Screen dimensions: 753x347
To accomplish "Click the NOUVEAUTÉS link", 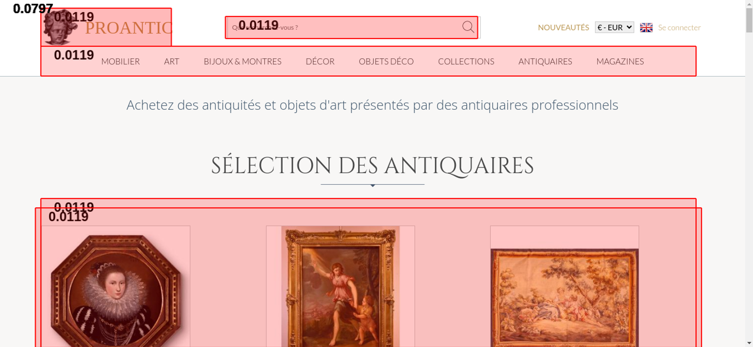I will 563,27.
